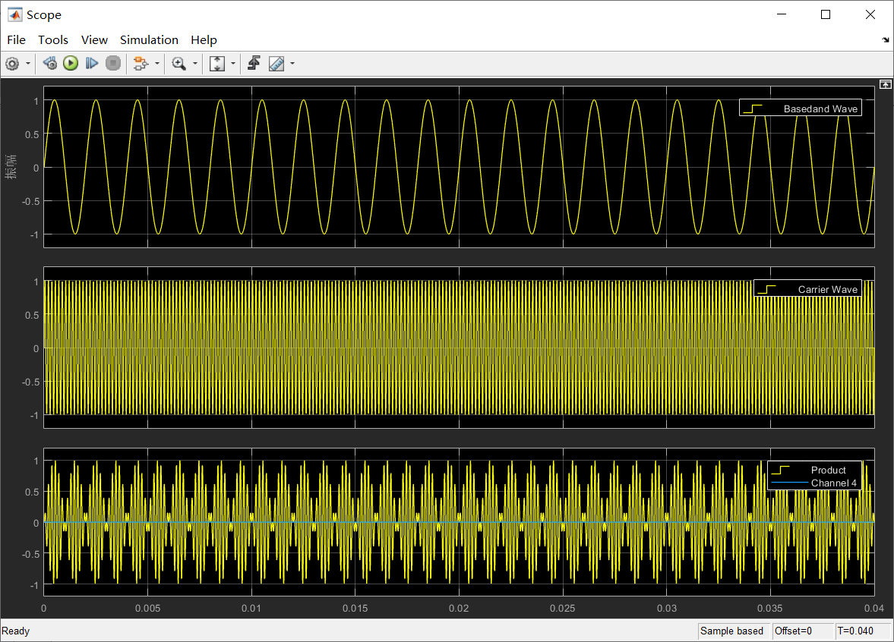Maximize the Scope window
The image size is (894, 642).
(x=826, y=15)
